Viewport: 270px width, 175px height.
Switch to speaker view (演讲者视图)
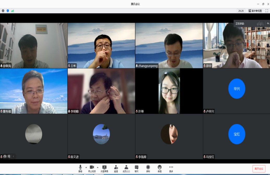click(x=255, y=11)
